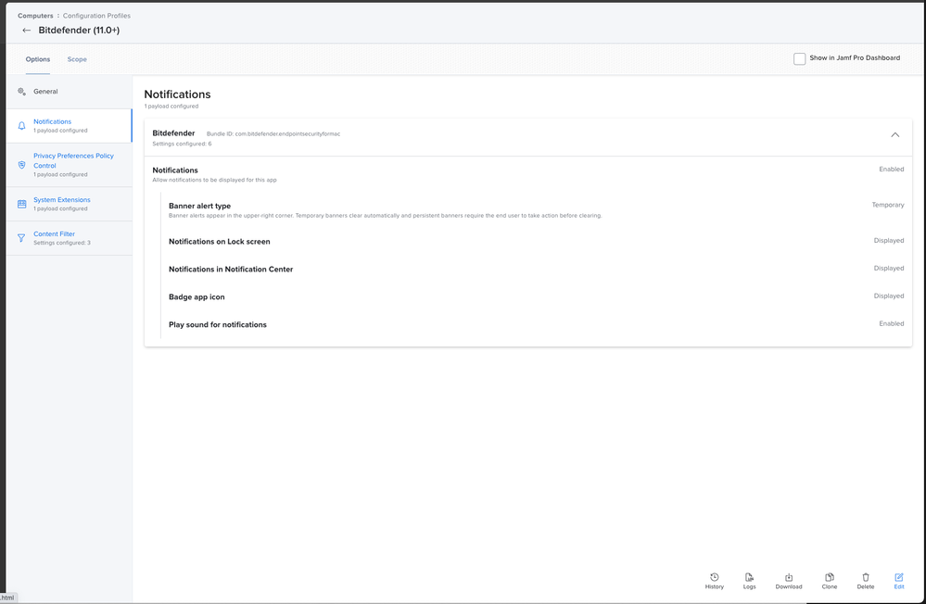Click the Privacy Preferences shield icon
The height and width of the screenshot is (604, 926).
pyautogui.click(x=22, y=165)
